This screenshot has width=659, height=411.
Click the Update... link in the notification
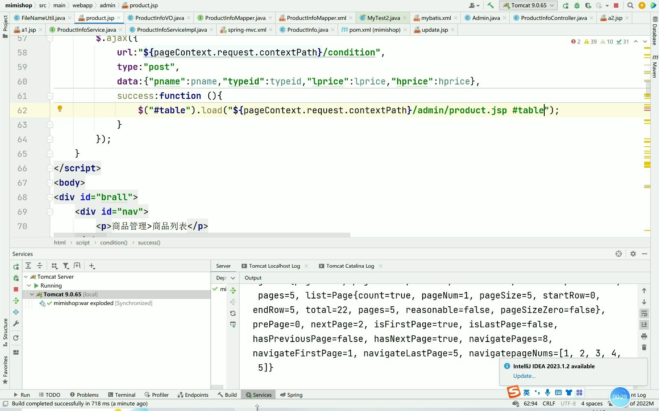point(524,376)
